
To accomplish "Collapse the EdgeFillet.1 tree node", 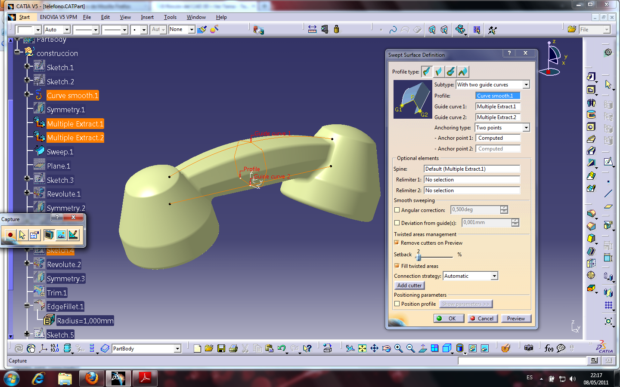I will coord(27,305).
